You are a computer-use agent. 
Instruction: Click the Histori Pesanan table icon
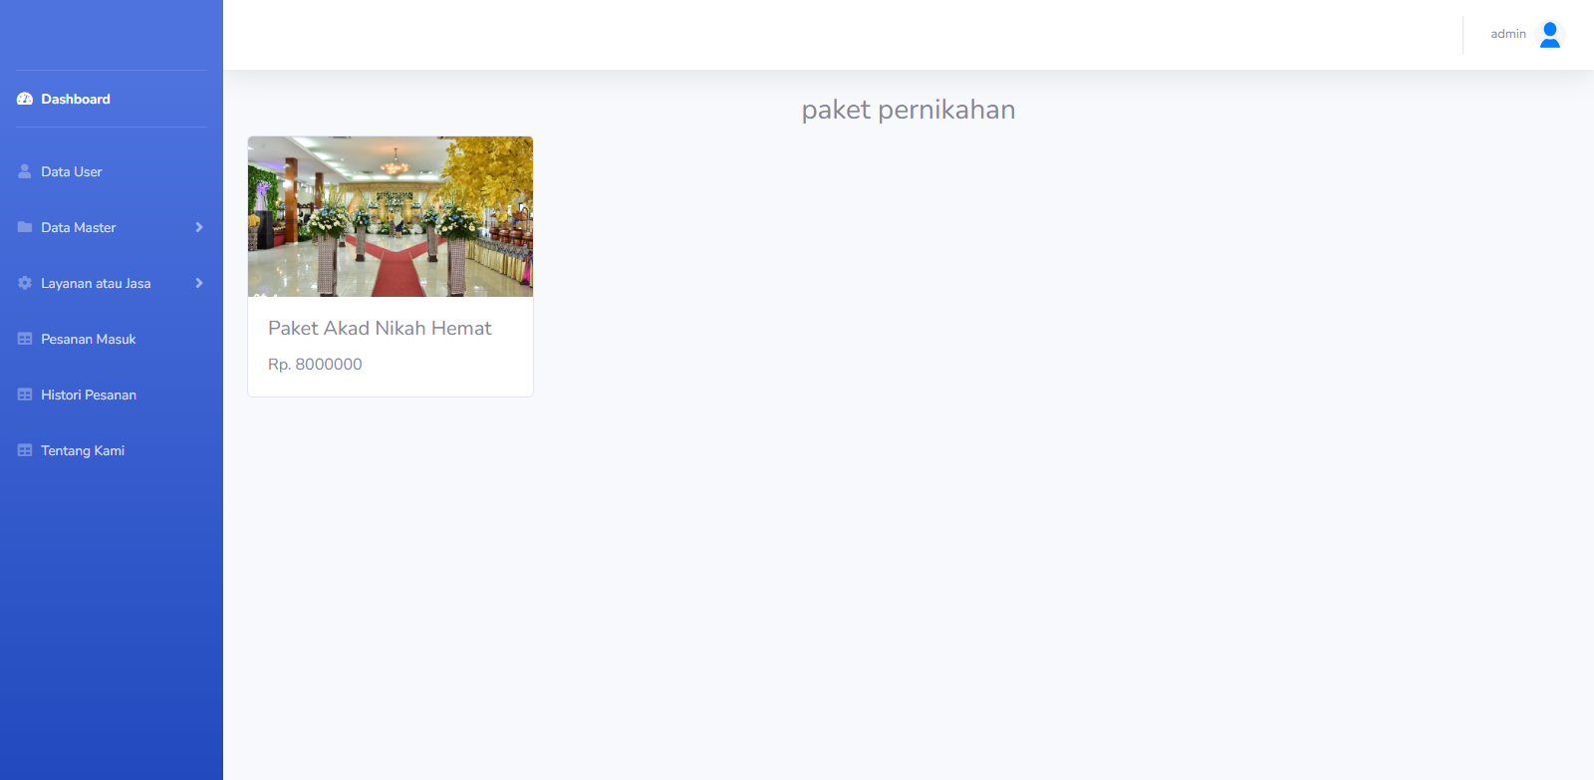click(25, 394)
